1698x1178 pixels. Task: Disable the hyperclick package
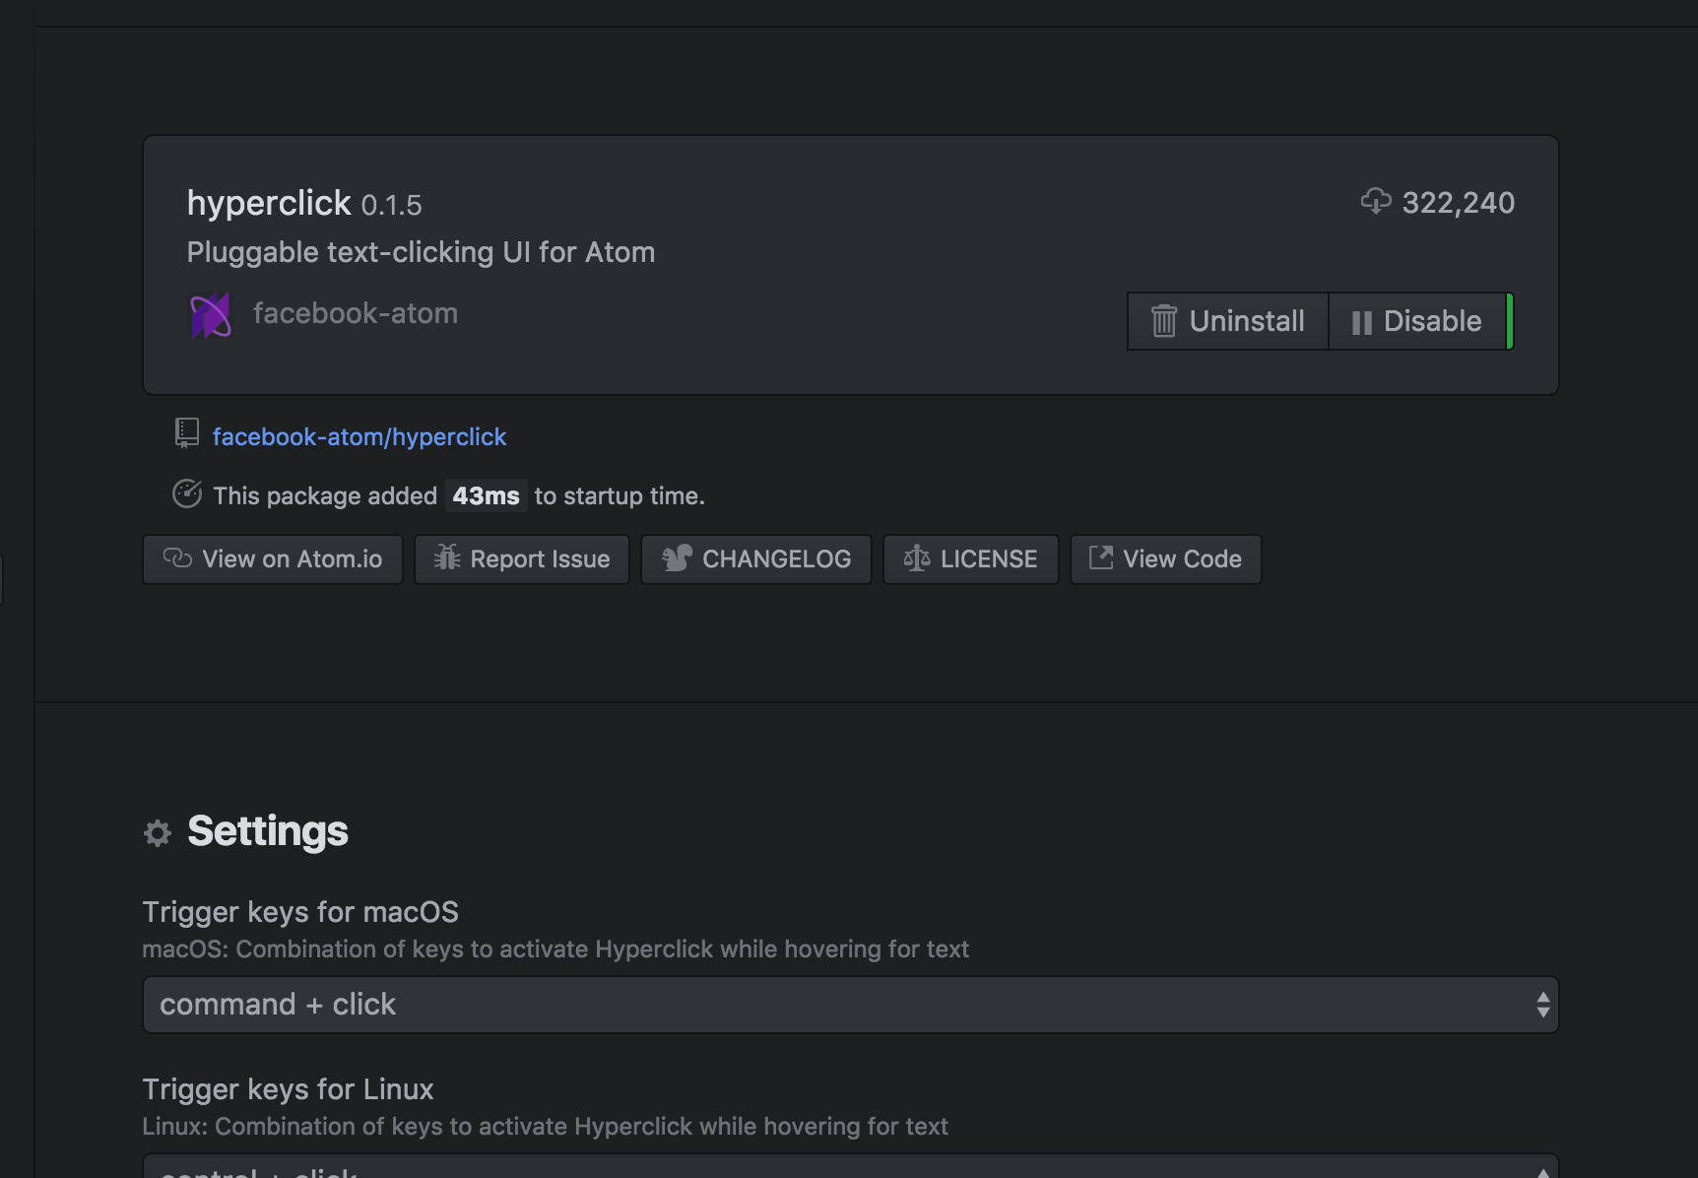(1417, 321)
